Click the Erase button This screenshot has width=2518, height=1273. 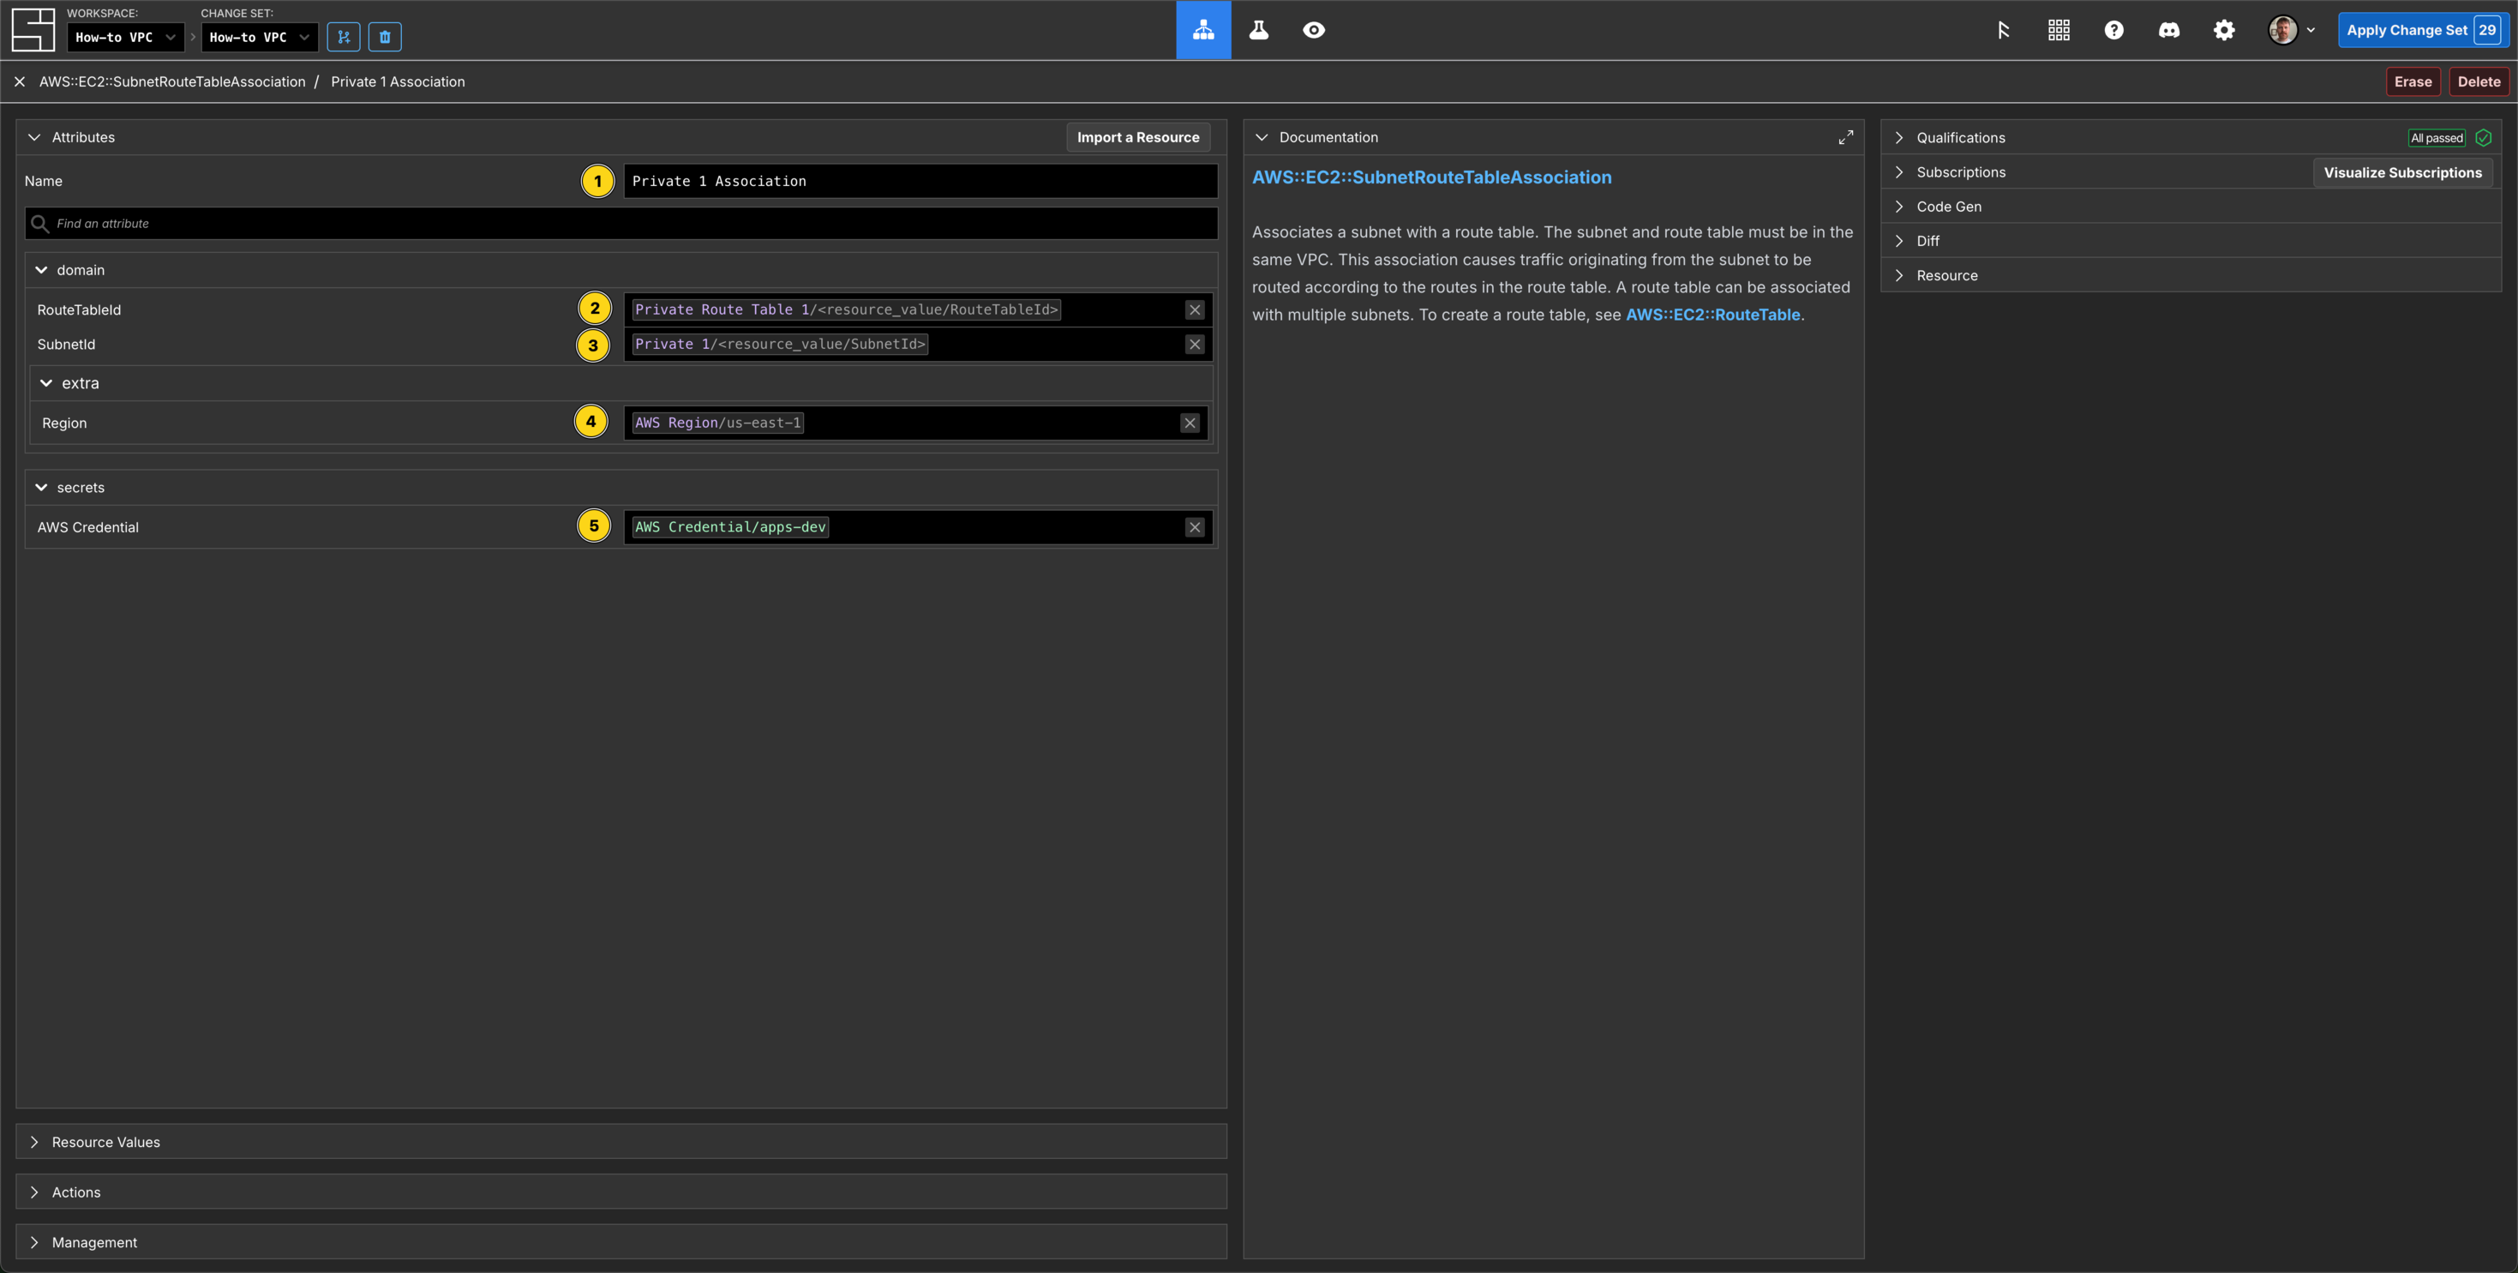pos(2413,82)
